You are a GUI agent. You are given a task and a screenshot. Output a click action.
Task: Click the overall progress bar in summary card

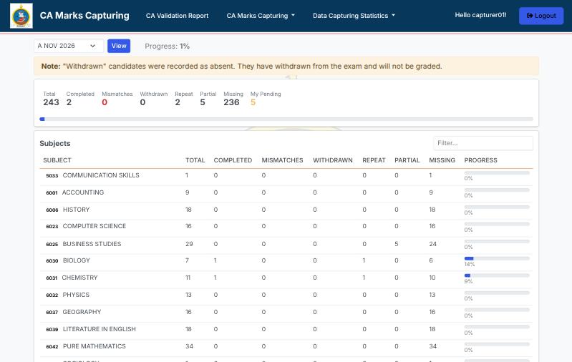click(286, 119)
